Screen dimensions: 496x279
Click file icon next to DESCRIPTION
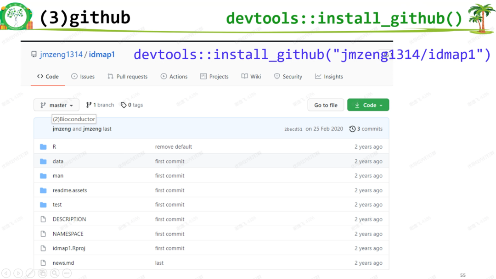[43, 219]
